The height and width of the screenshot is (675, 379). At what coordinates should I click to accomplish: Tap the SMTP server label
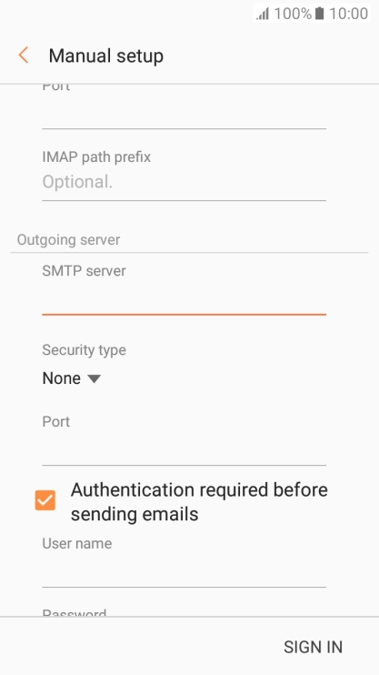tap(84, 271)
